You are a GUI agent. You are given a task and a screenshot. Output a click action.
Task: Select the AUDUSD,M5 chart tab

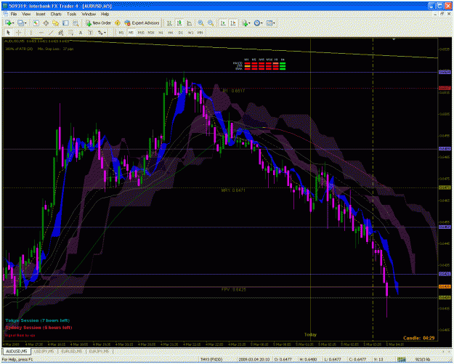pos(17,351)
